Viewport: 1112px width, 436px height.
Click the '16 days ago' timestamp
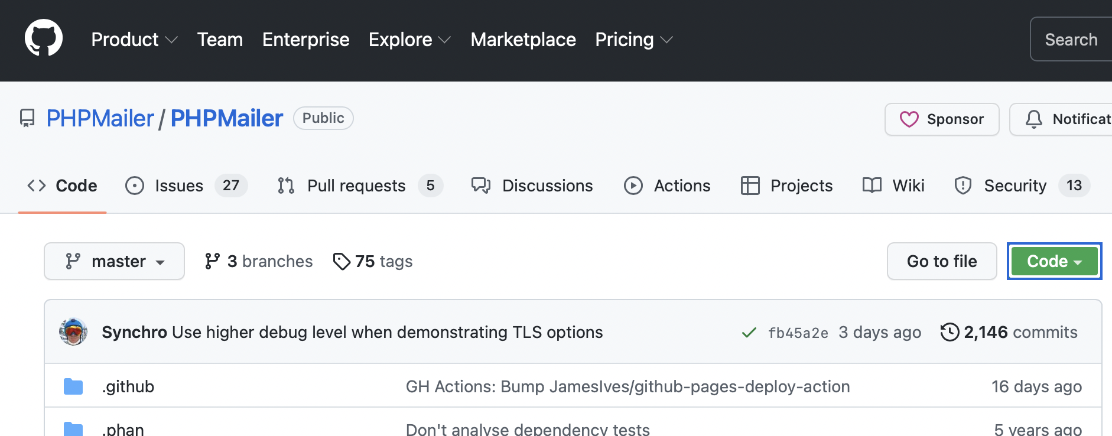point(1037,386)
